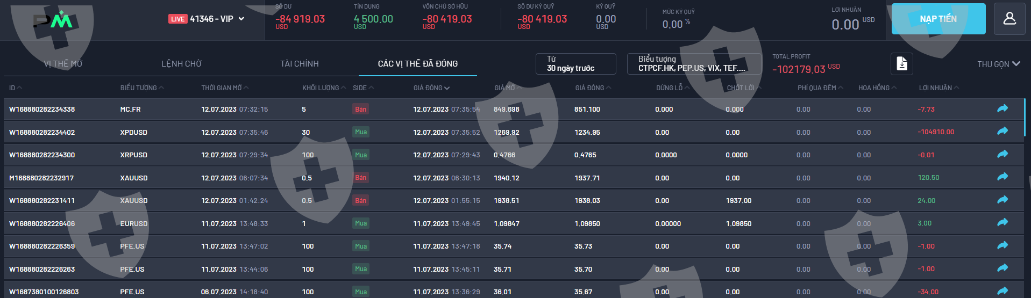Sort by GIÁ ĐÓNG time column
The height and width of the screenshot is (298, 1031).
[431, 88]
